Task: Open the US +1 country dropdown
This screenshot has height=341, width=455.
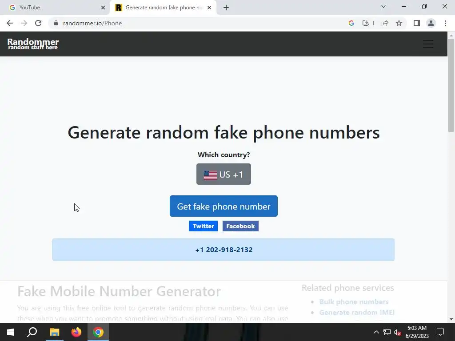Action: pyautogui.click(x=224, y=174)
